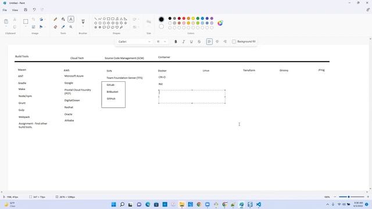Screen dimensions: 372x209
Task: Pick the Right arrow shape
Action: pyautogui.click(x=109, y=23)
